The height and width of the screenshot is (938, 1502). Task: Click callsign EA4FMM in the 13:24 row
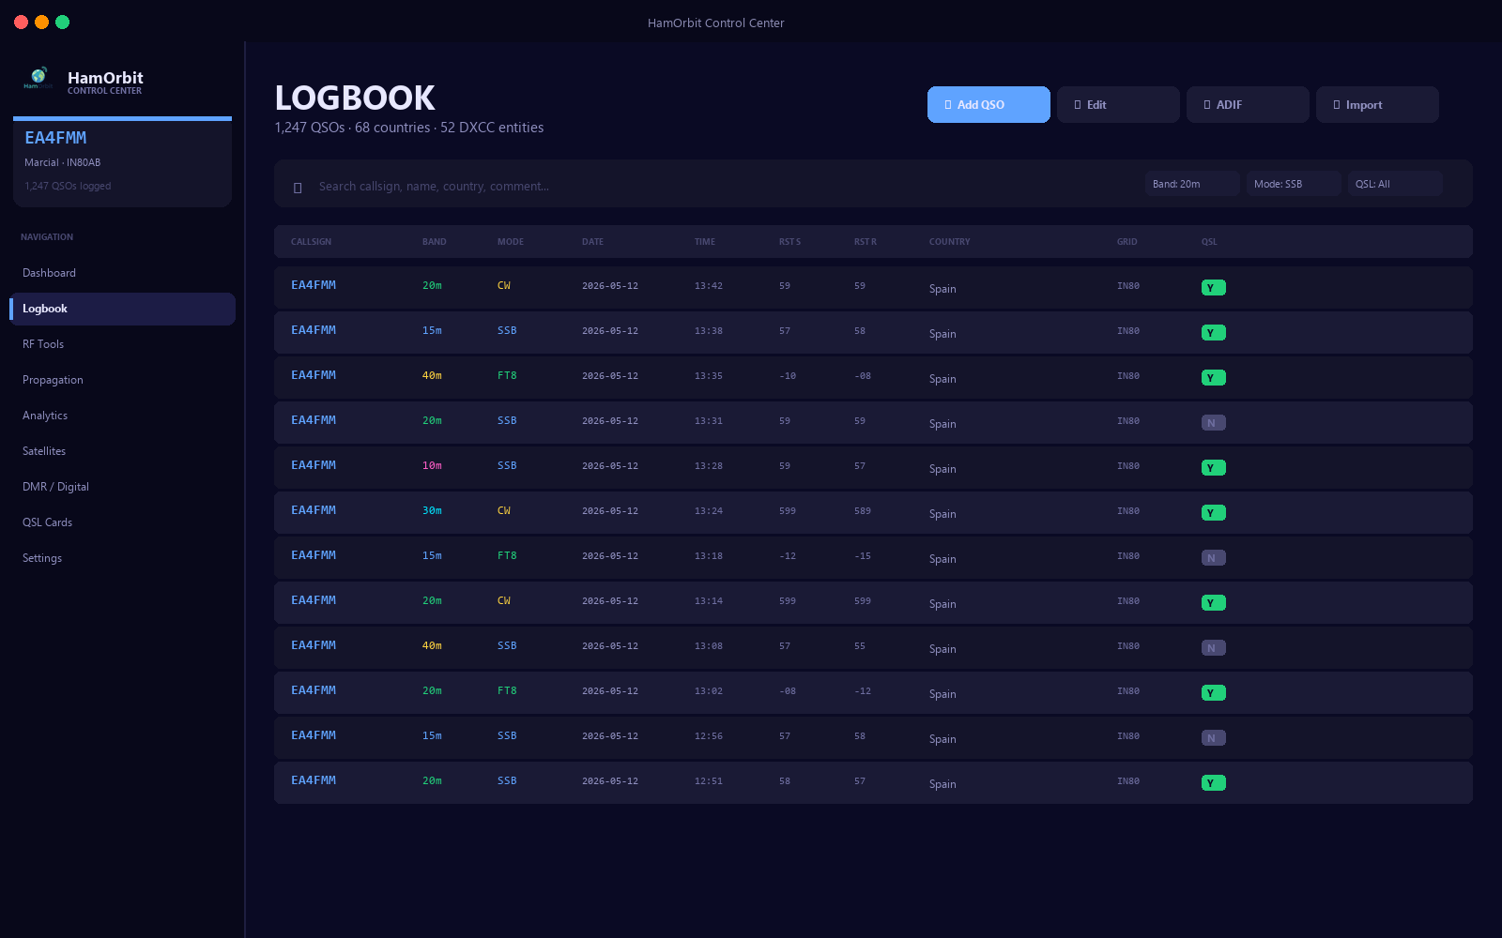[314, 510]
